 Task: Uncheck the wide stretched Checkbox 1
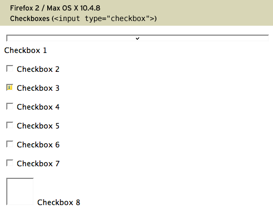[138, 38]
